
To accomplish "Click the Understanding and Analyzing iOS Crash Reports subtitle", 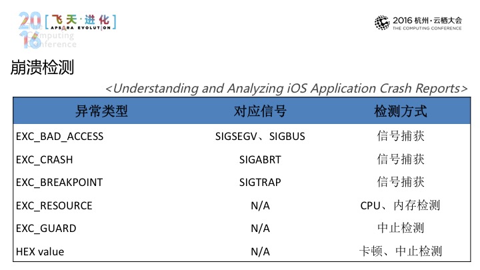I will (x=287, y=89).
